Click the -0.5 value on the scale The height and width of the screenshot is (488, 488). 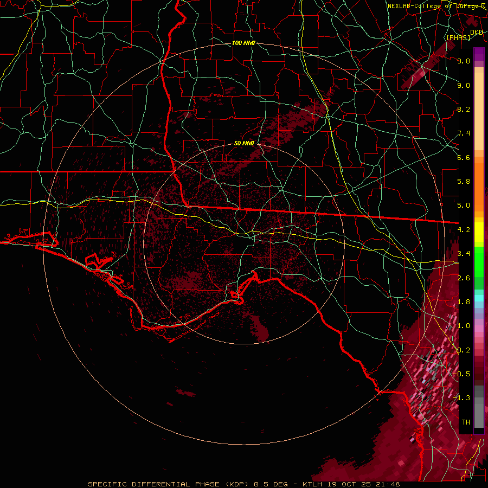[462, 374]
